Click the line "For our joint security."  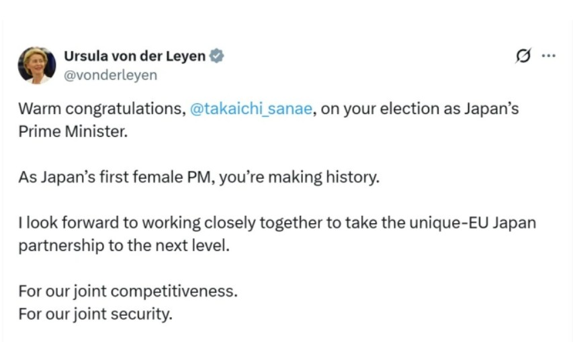tap(95, 314)
